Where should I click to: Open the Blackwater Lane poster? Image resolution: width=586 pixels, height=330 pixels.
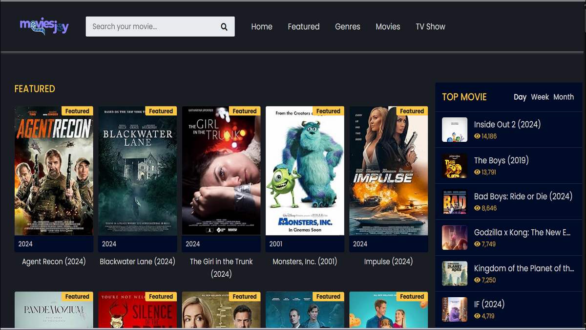(138, 171)
